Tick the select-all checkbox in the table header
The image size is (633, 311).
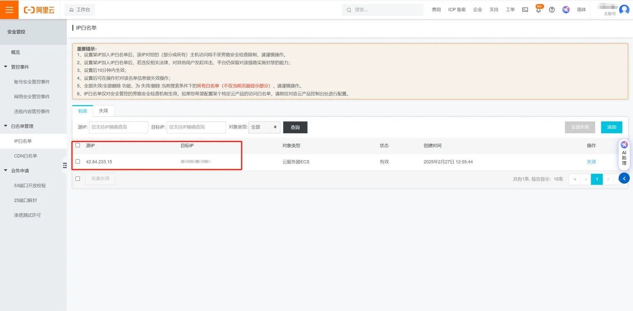[x=78, y=145]
